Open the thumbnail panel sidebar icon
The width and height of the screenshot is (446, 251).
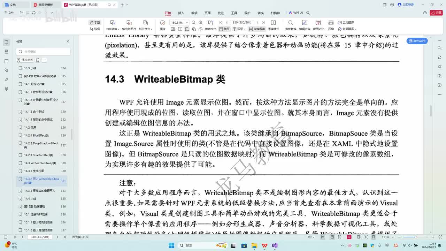point(6,52)
